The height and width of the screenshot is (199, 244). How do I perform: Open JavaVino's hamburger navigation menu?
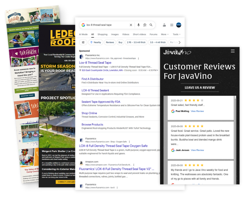coord(233,51)
